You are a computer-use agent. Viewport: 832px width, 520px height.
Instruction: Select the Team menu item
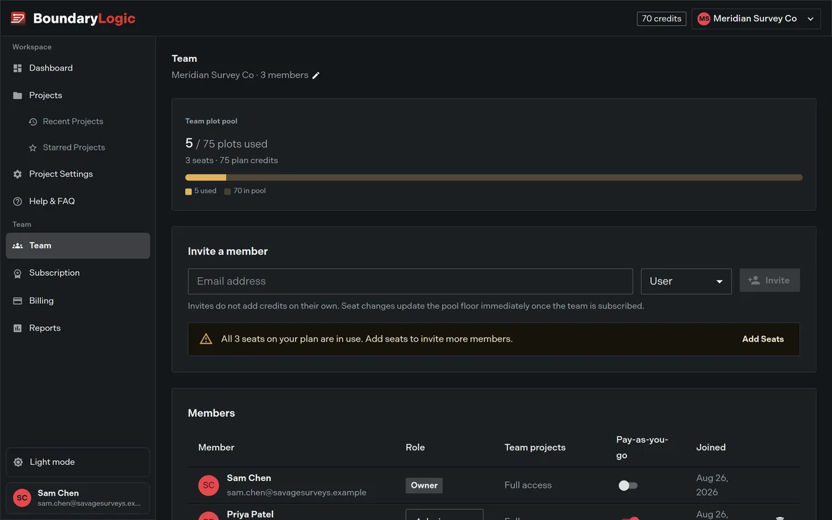(x=78, y=246)
